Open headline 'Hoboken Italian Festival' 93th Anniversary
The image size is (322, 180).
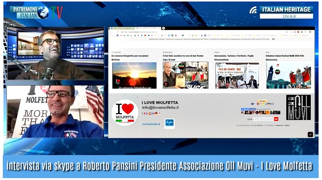[x=285, y=58]
